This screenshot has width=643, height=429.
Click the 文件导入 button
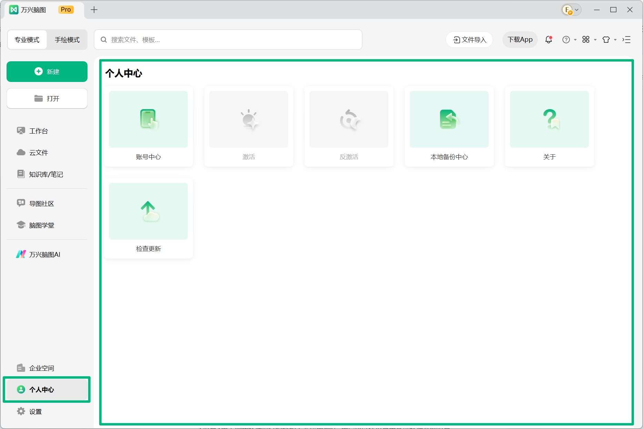tap(469, 40)
